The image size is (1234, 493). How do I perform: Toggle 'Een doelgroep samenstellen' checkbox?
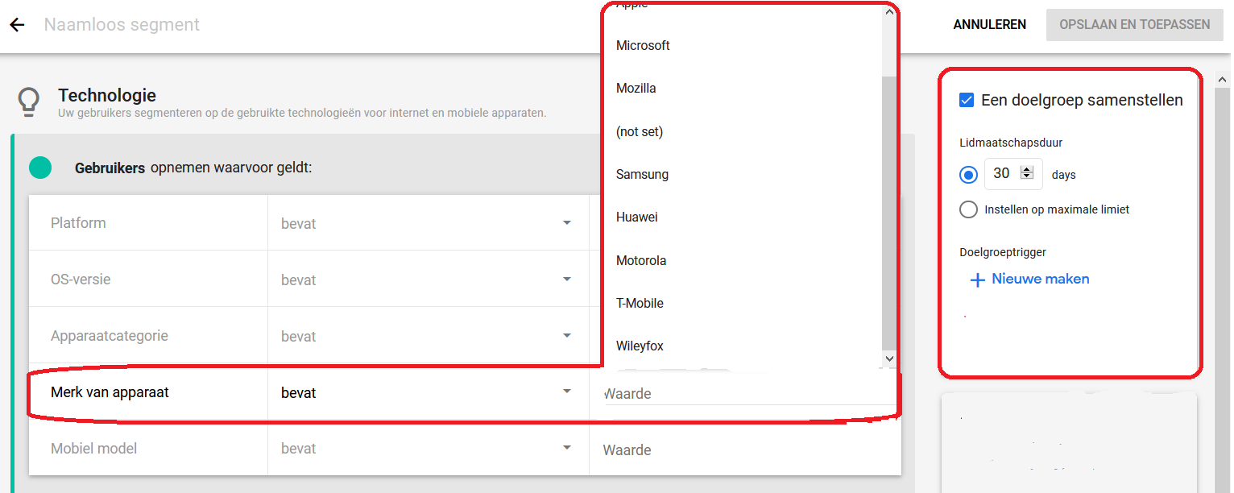point(967,100)
